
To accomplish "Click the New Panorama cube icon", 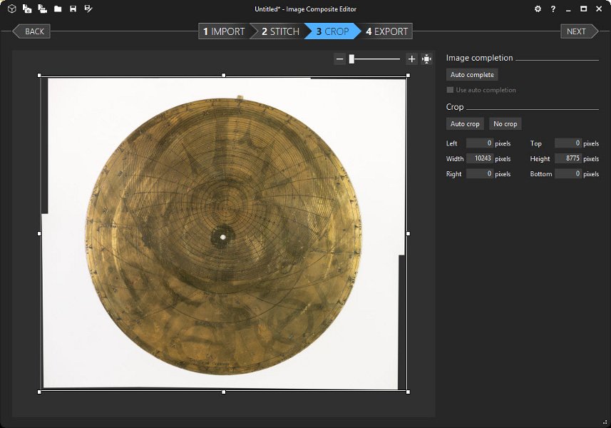I will pyautogui.click(x=12, y=9).
